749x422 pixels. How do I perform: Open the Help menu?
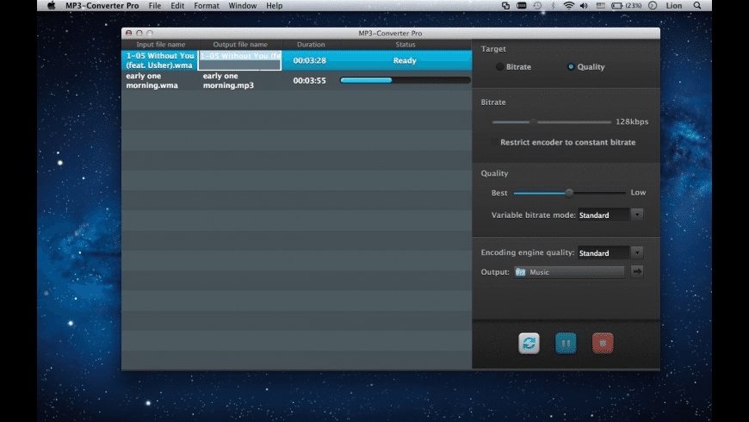(x=274, y=6)
